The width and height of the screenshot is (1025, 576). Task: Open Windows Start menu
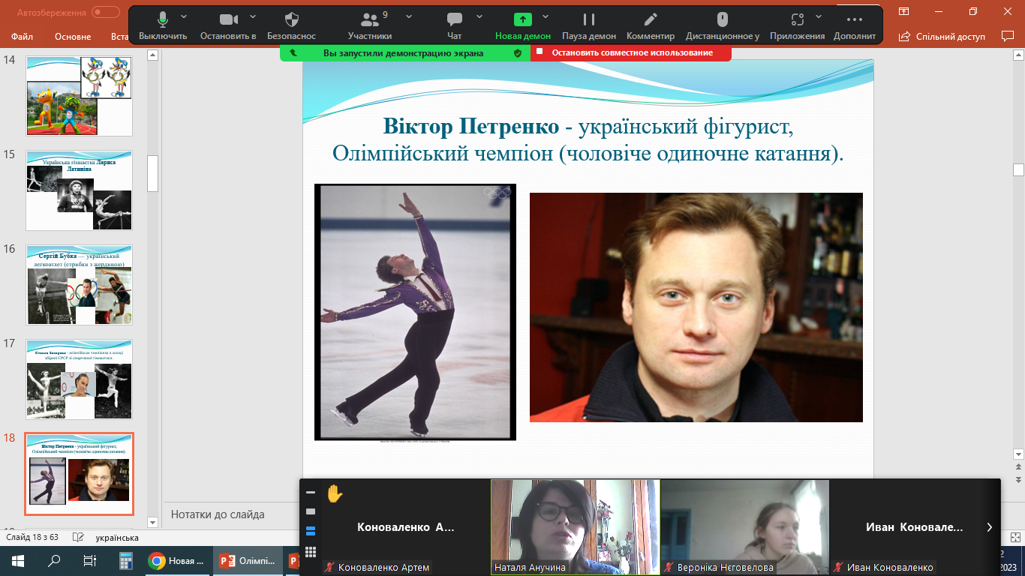(18, 561)
